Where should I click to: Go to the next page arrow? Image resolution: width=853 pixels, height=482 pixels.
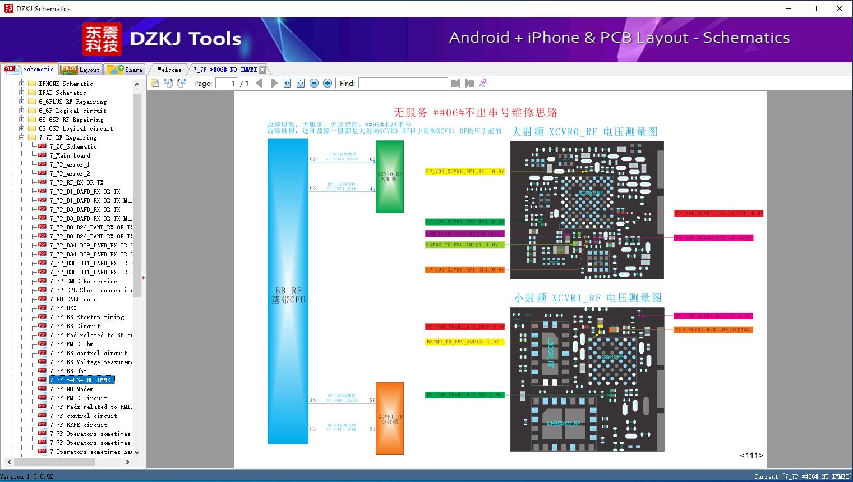pos(274,83)
